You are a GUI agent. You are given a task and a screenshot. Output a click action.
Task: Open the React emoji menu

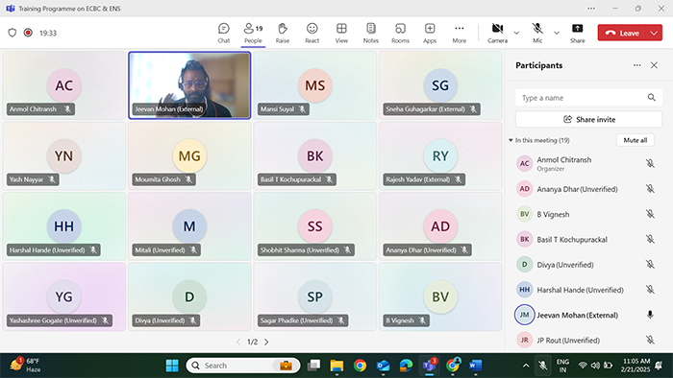pos(312,33)
